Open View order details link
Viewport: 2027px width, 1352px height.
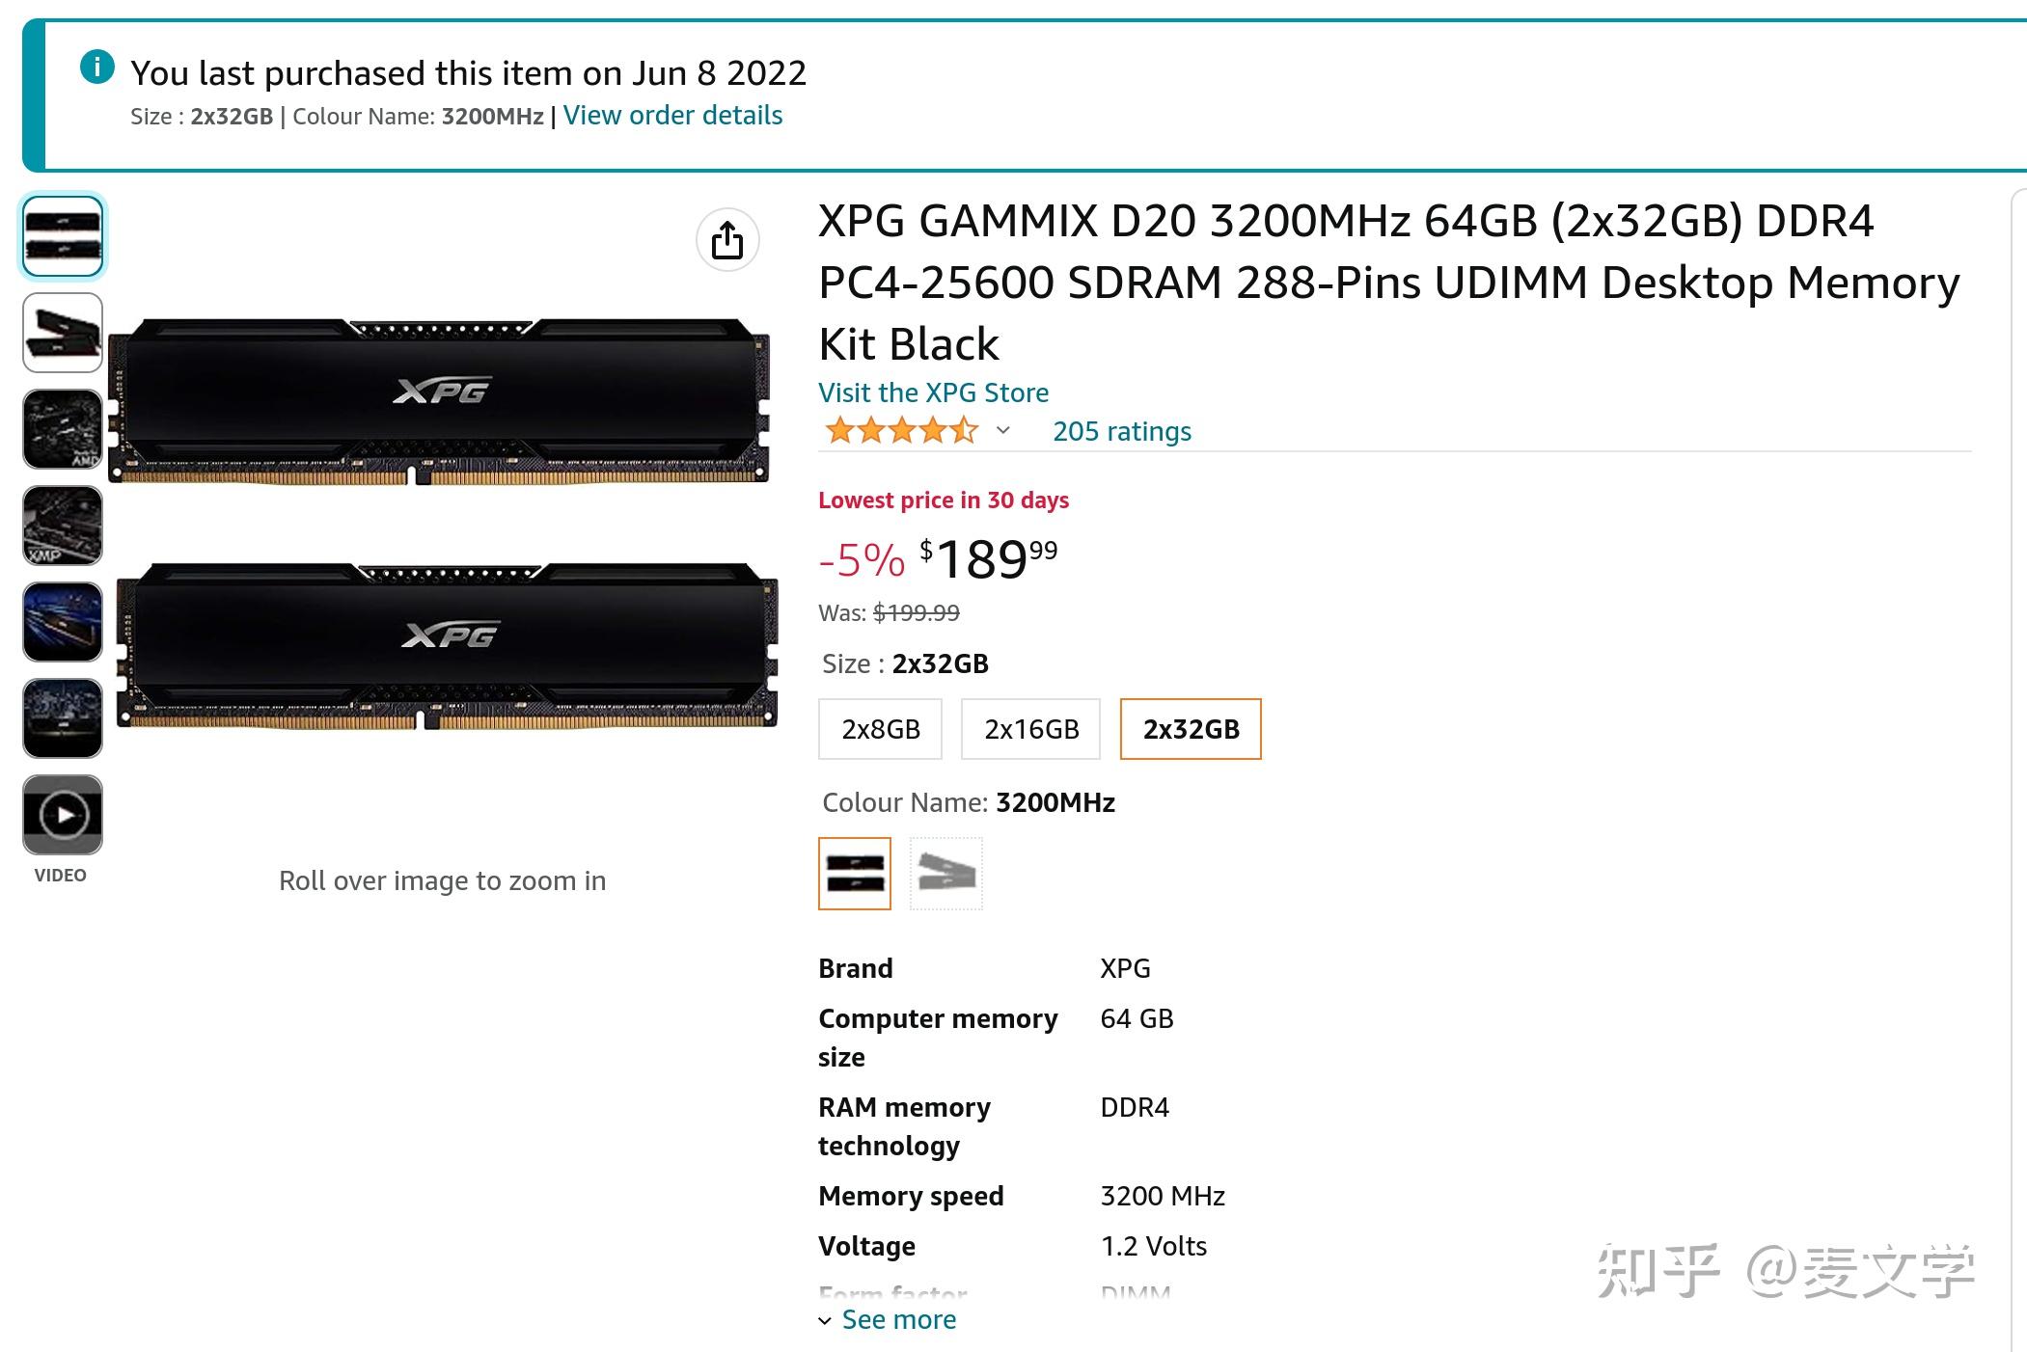672,116
